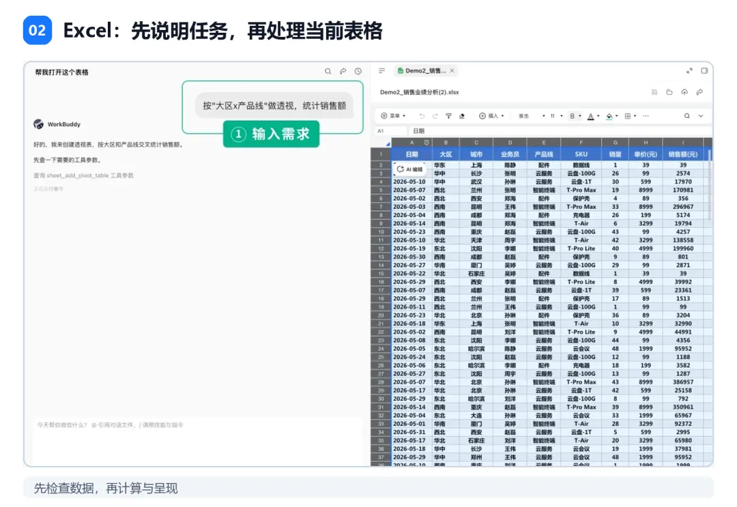Select column F header
Viewport: 737px width, 507px height.
pyautogui.click(x=581, y=143)
